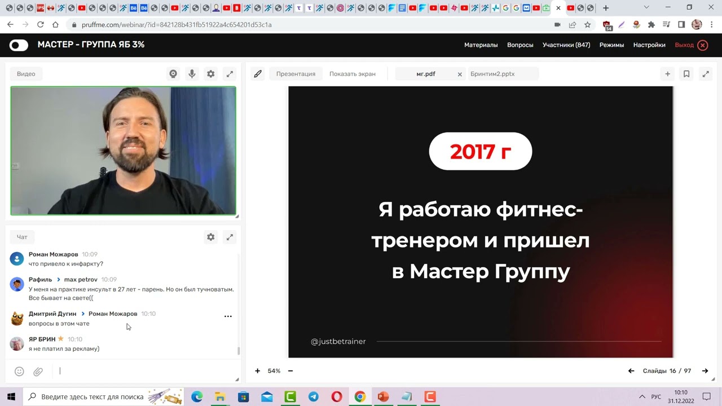Select the pencil annotation tool
The image size is (722, 406).
coord(258,73)
